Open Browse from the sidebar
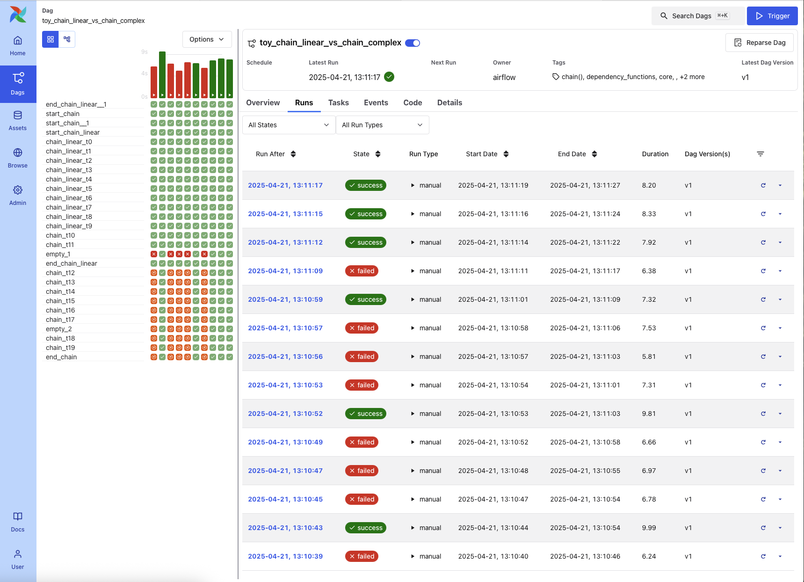 coord(18,158)
